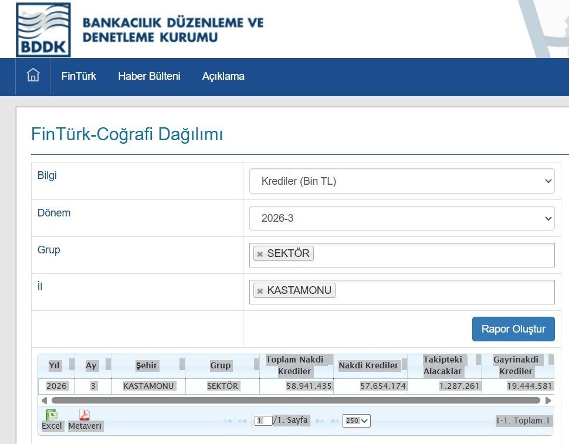Remove the KASTAMONU tag
This screenshot has height=444, width=569.
[x=260, y=291]
